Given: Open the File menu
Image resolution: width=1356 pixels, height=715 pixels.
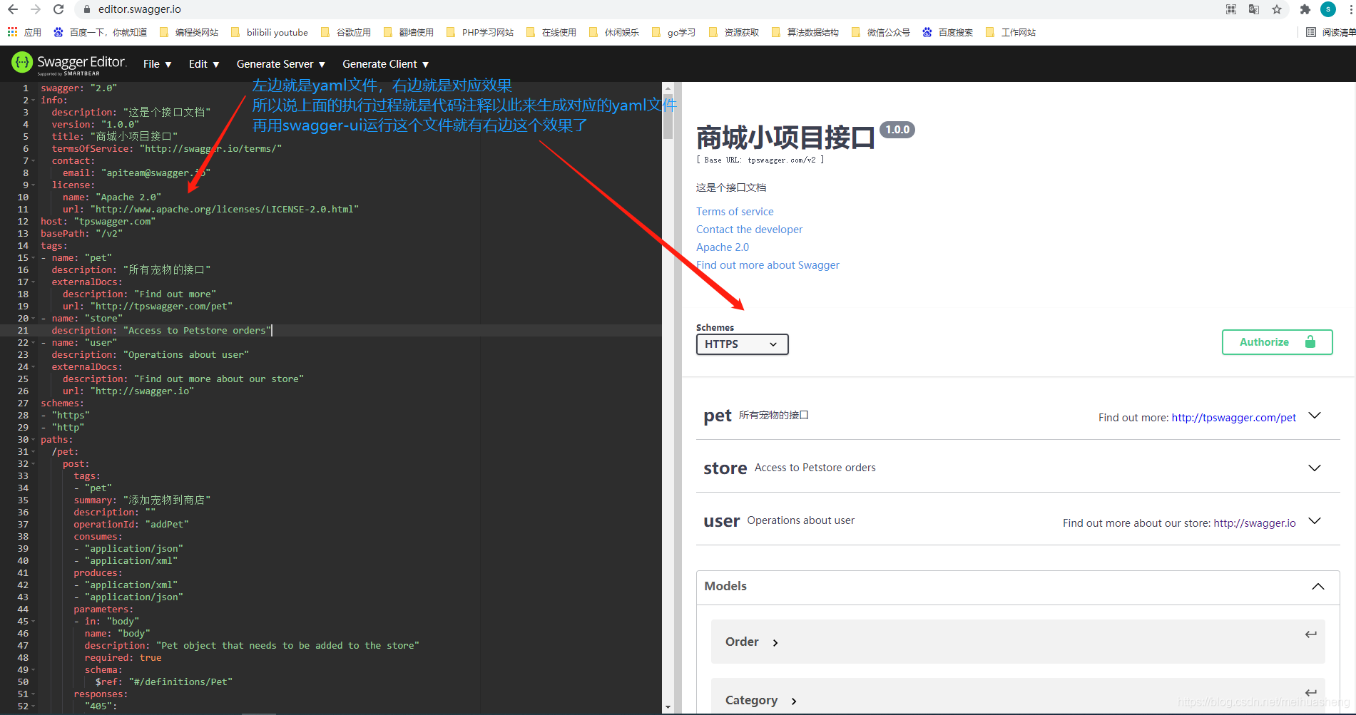Looking at the screenshot, I should point(157,64).
